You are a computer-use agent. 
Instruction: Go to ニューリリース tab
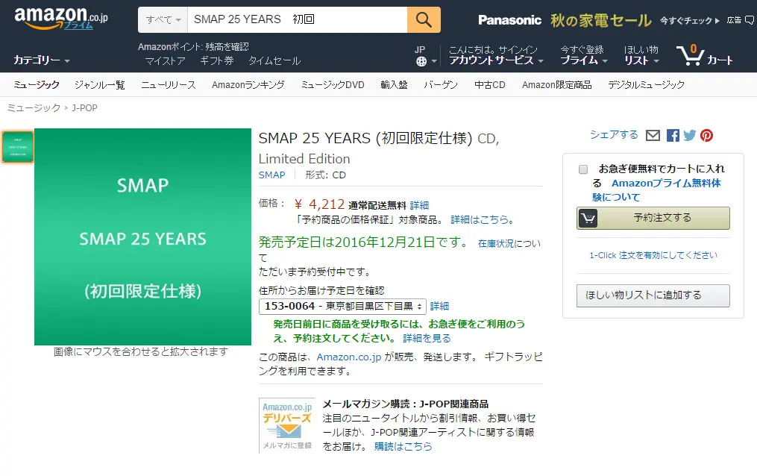(x=169, y=85)
